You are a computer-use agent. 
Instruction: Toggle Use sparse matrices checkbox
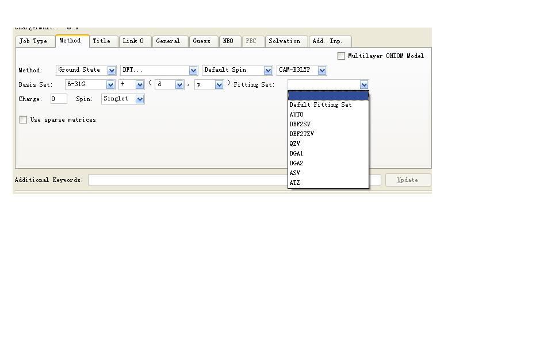23,120
